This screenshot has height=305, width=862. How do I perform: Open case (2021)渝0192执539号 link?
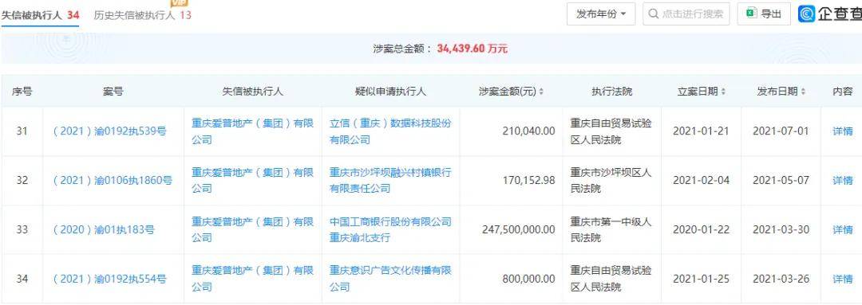click(109, 131)
